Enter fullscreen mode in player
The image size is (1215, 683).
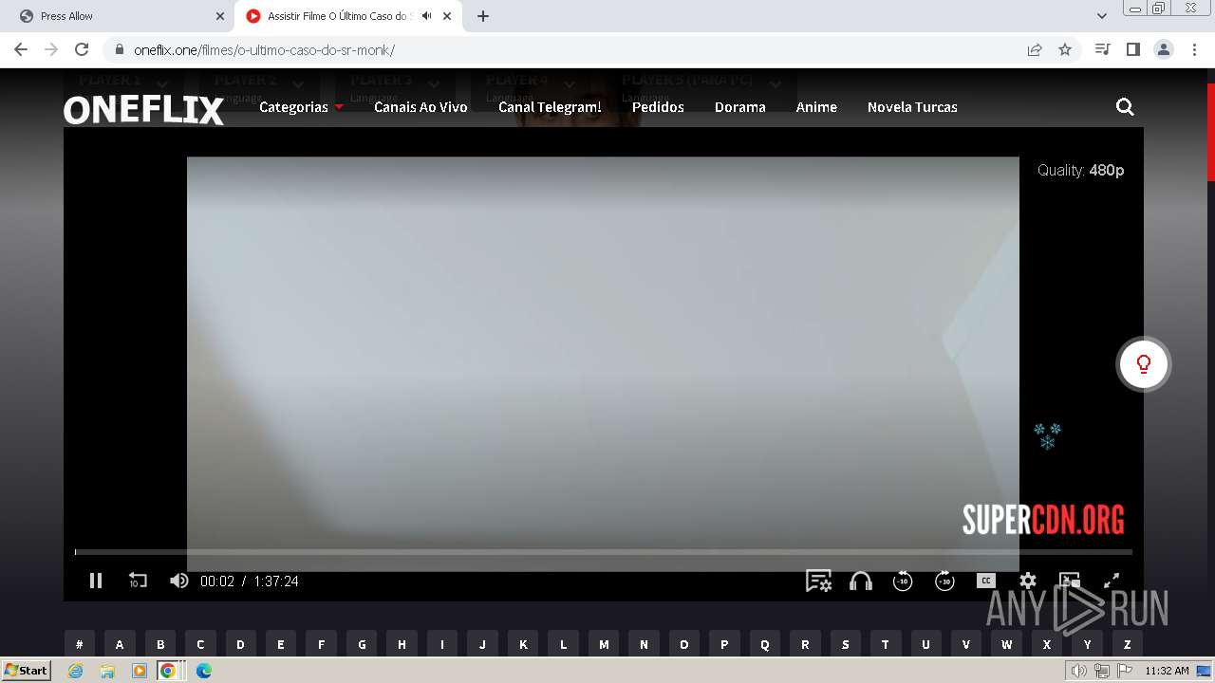point(1112,581)
